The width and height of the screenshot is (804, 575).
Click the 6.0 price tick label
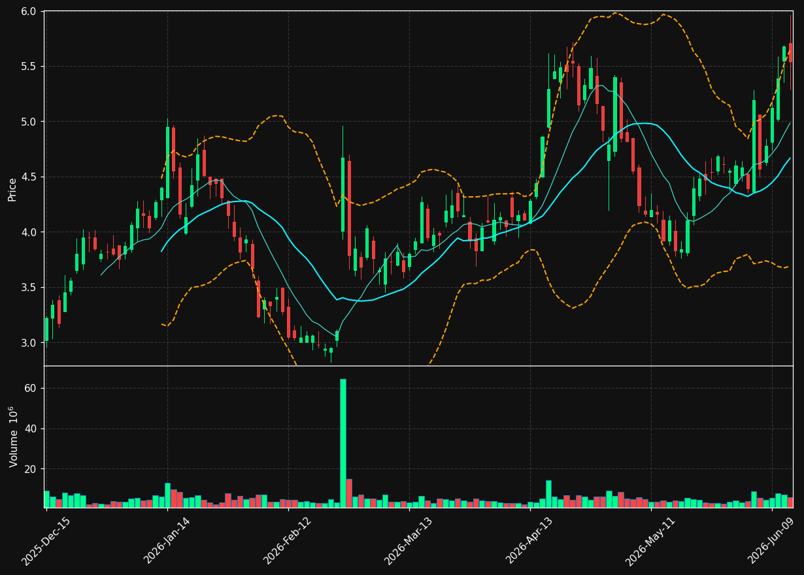29,11
